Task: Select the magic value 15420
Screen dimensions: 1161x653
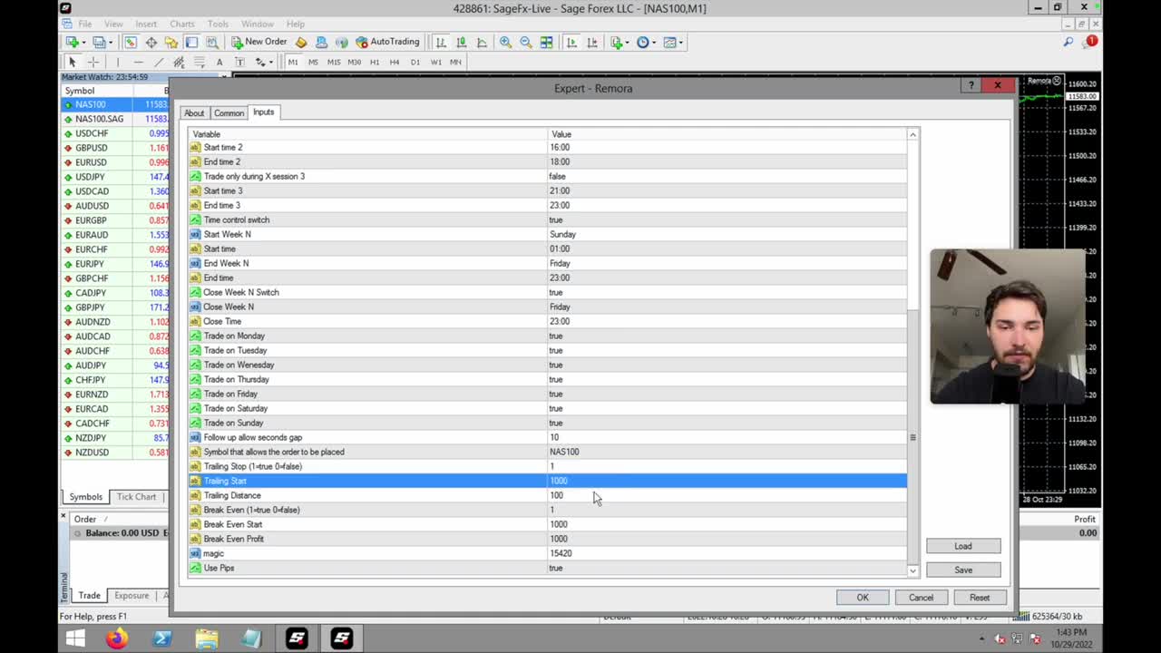Action: [x=561, y=553]
